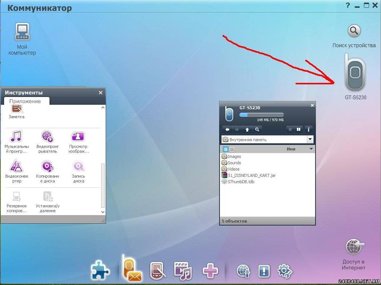Open the Внутренняя память location dropdown arrow
Screen dimensions: 381x285
(310, 139)
